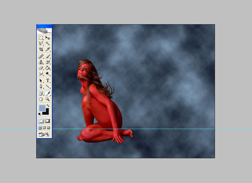252x183 pixels.
Task: Select the Healing Brush tool
Action: [41, 56]
